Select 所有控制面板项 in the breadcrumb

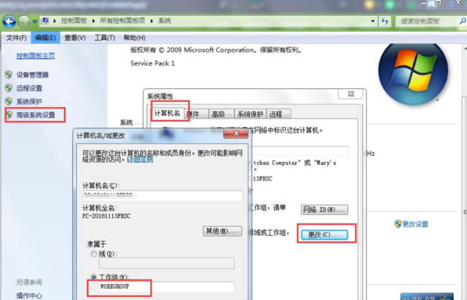tap(122, 21)
